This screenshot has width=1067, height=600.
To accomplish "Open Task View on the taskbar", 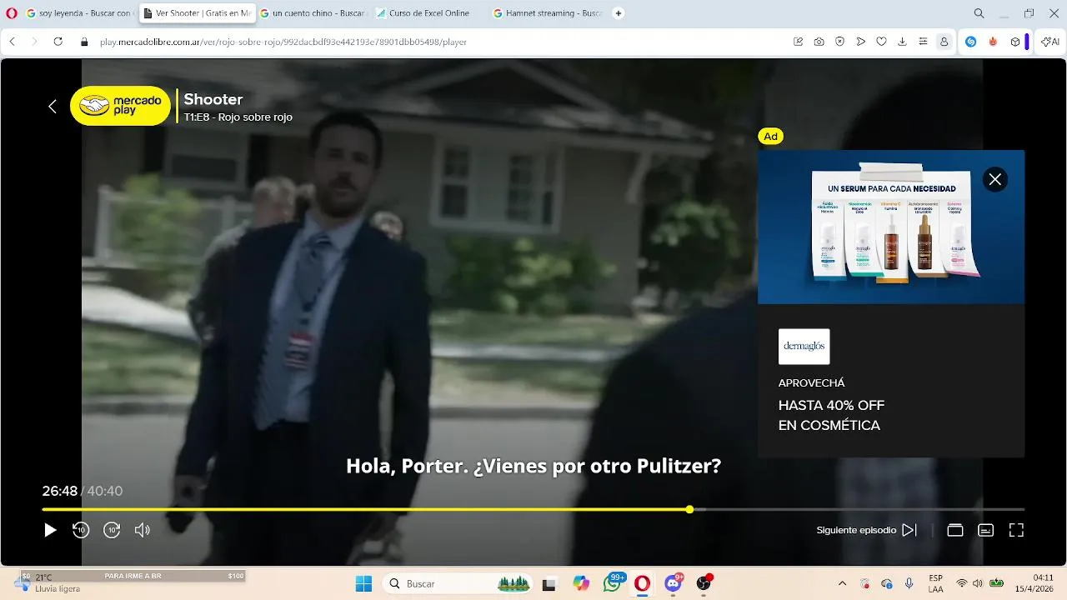I will 549,583.
